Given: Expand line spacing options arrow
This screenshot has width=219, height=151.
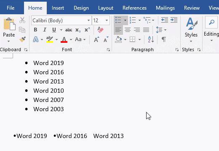Looking at the screenshot, I should click(165, 30).
